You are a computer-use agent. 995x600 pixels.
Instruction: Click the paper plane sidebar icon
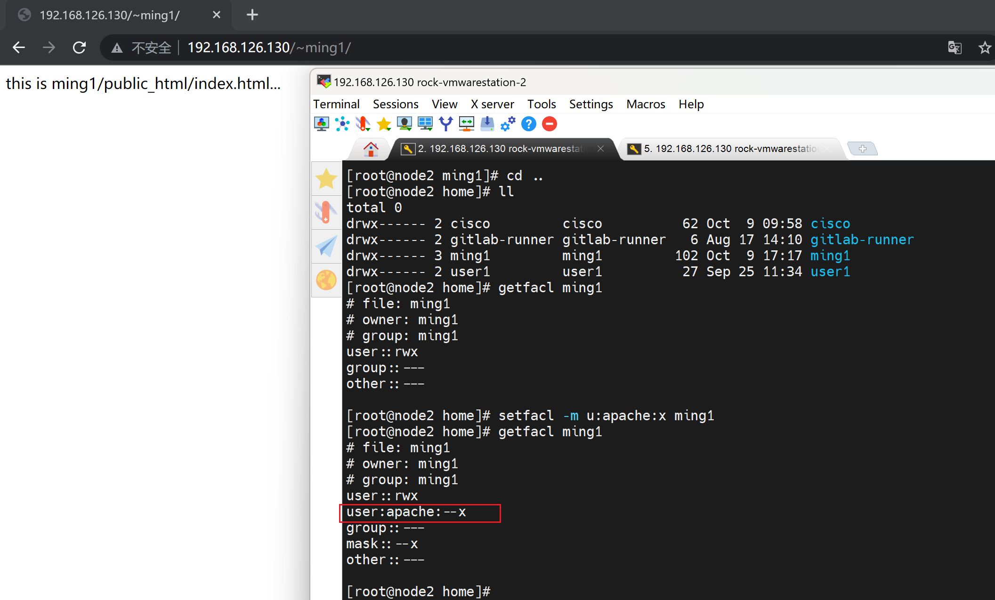tap(326, 246)
